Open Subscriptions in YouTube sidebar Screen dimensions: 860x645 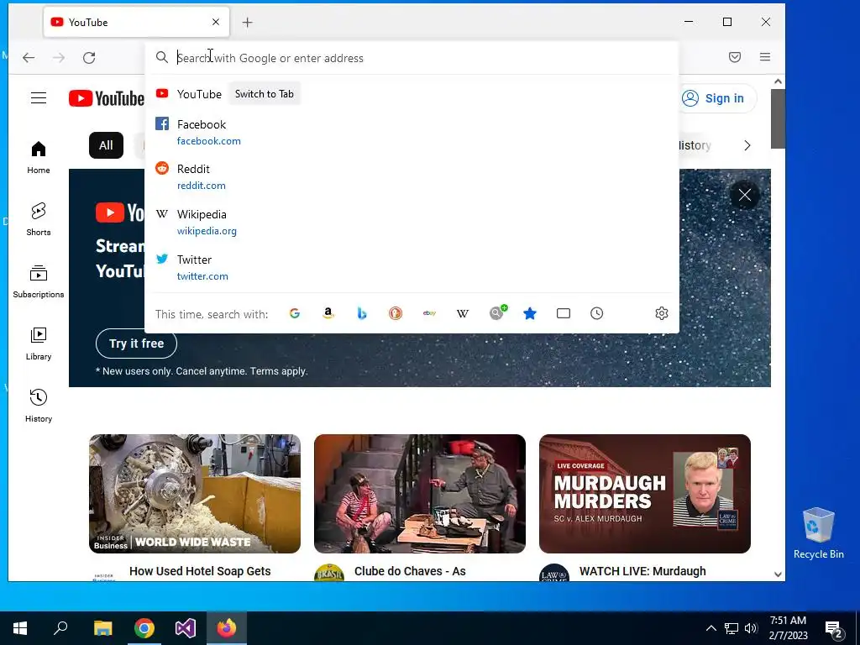39,281
